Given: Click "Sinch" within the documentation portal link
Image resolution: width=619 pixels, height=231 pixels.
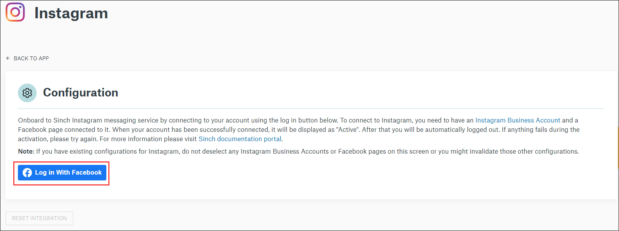Looking at the screenshot, I should pos(207,139).
